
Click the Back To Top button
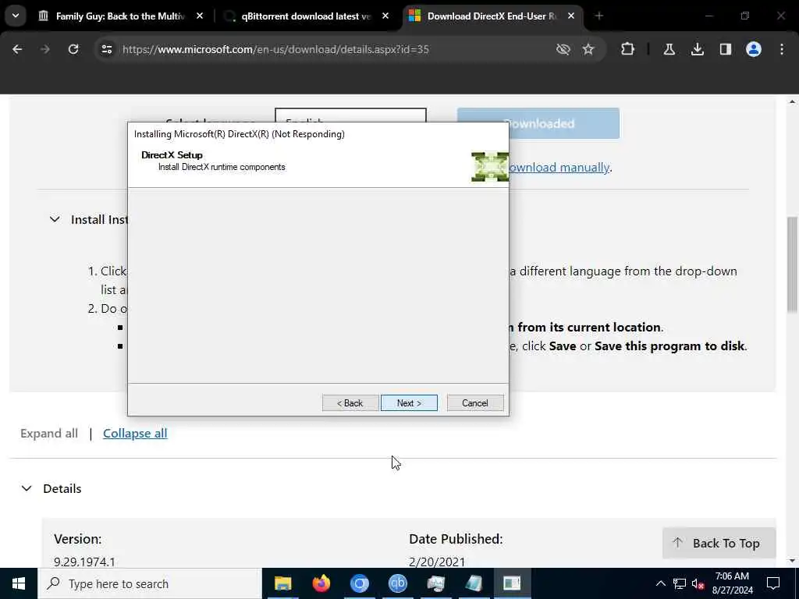coord(719,543)
